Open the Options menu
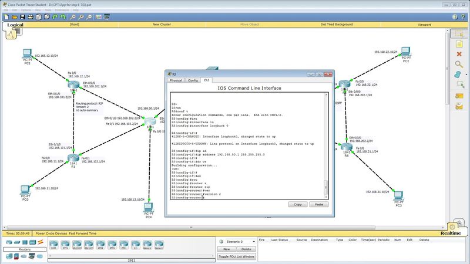Image resolution: width=470 pixels, height=264 pixels. pos(26,10)
